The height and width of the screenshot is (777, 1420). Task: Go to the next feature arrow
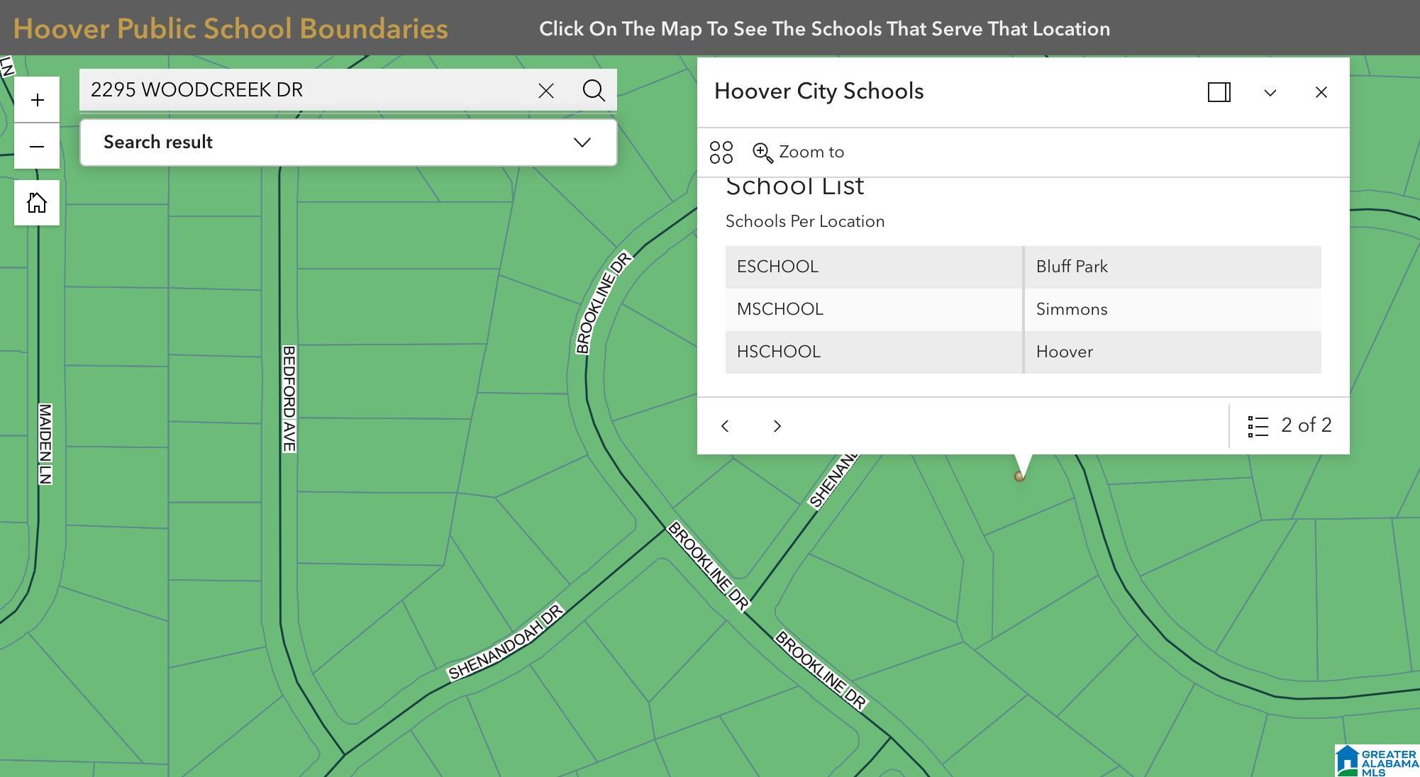coord(777,426)
